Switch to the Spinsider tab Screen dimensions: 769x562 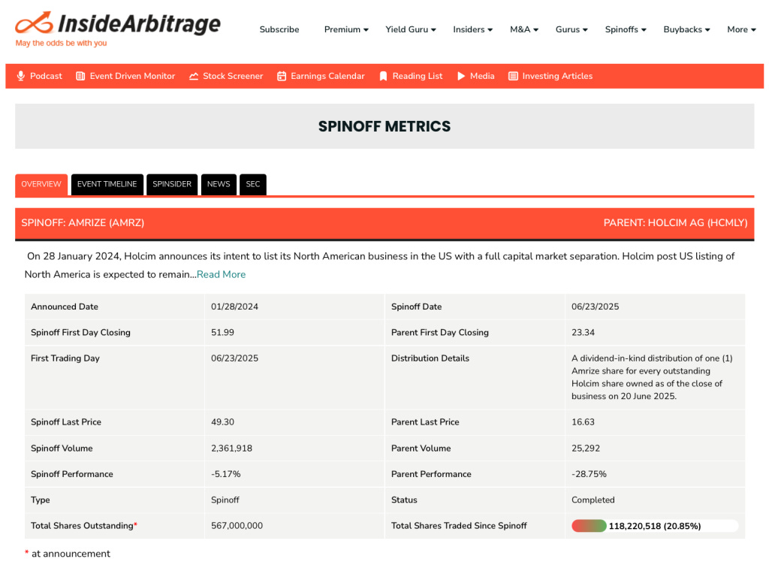172,185
